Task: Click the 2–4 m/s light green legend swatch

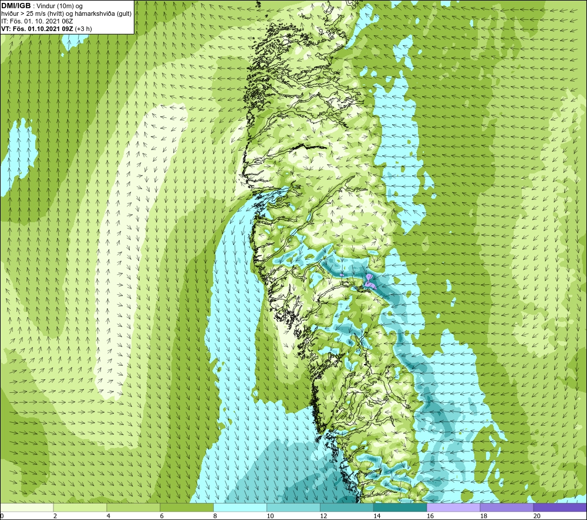Action: pyautogui.click(x=80, y=507)
